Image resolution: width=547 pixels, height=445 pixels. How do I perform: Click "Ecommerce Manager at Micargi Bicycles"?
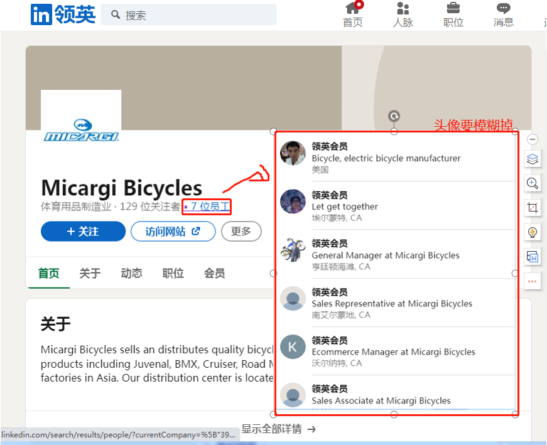(x=394, y=352)
